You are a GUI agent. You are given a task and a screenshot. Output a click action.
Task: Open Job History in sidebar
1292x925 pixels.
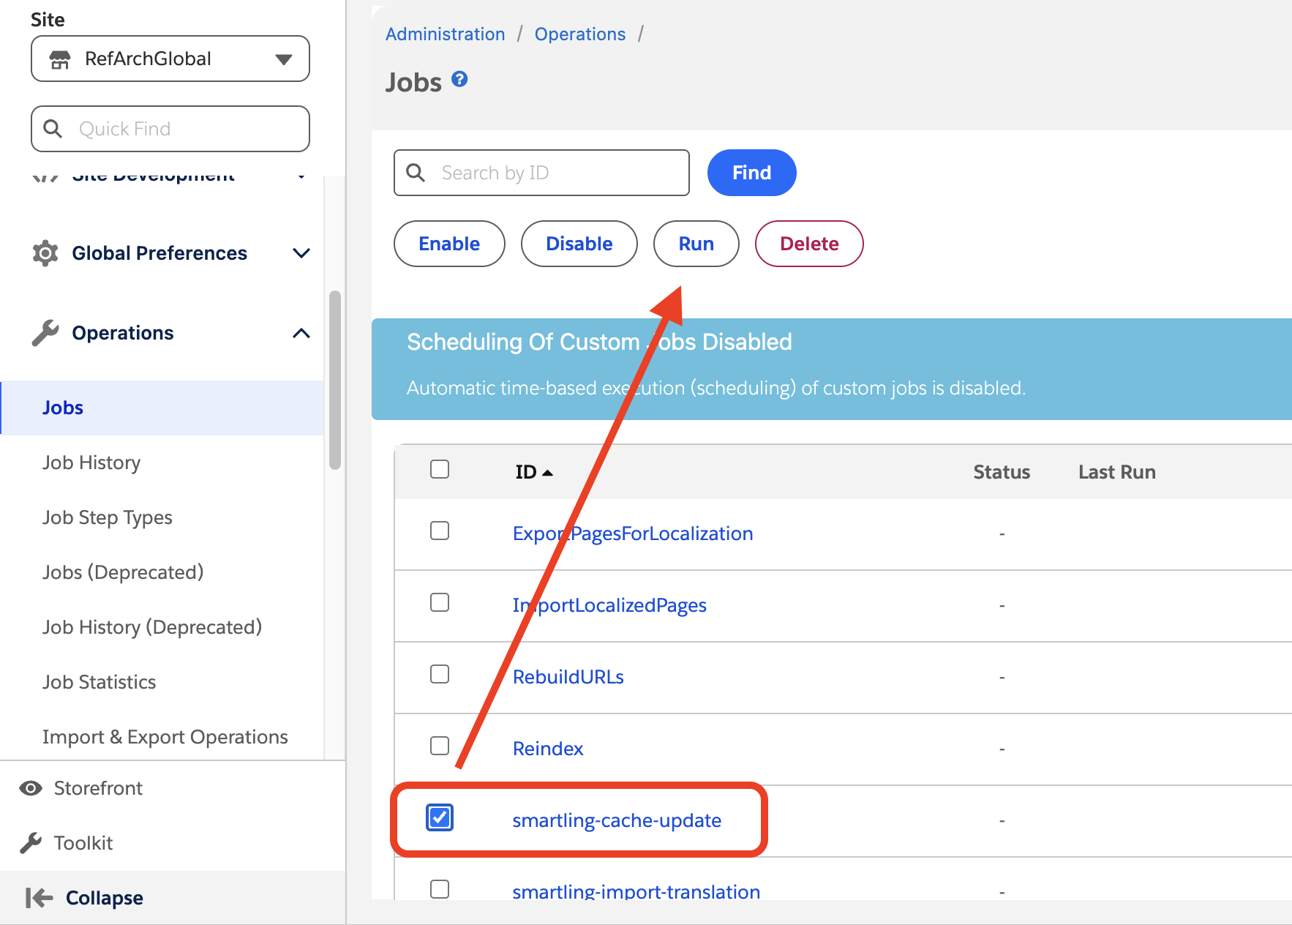click(91, 462)
